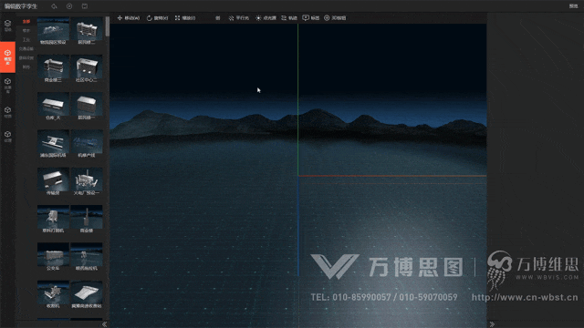Click the undo arrow icon in the title bar
The height and width of the screenshot is (328, 584).
pyautogui.click(x=54, y=6)
